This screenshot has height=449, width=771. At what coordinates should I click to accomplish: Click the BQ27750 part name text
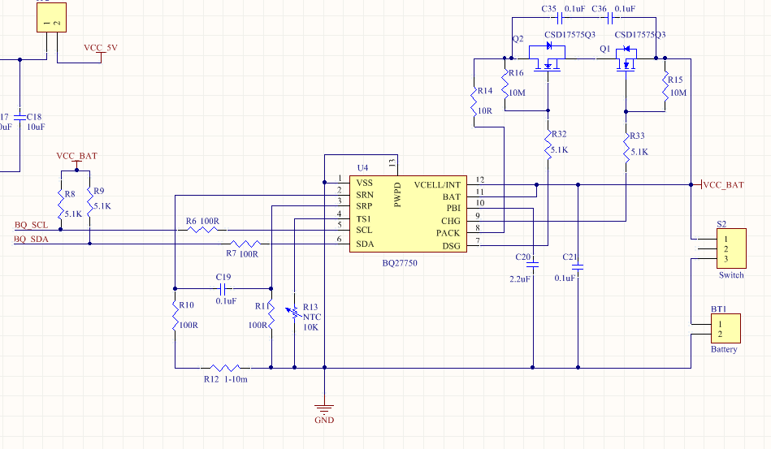400,263
